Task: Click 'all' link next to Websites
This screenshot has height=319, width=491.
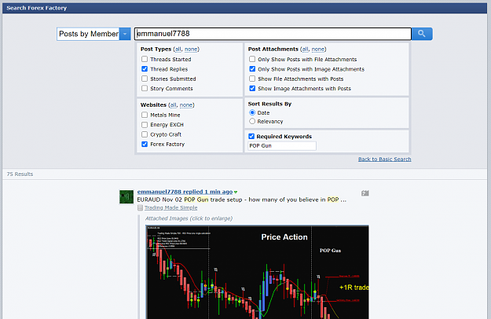Action: pyautogui.click(x=173, y=104)
